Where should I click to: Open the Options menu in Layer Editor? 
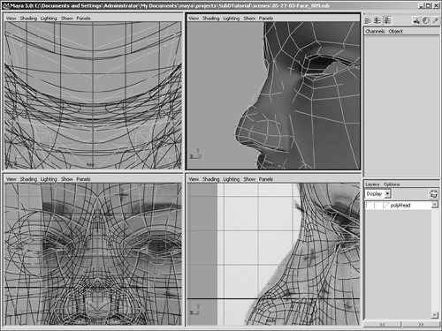tap(392, 184)
